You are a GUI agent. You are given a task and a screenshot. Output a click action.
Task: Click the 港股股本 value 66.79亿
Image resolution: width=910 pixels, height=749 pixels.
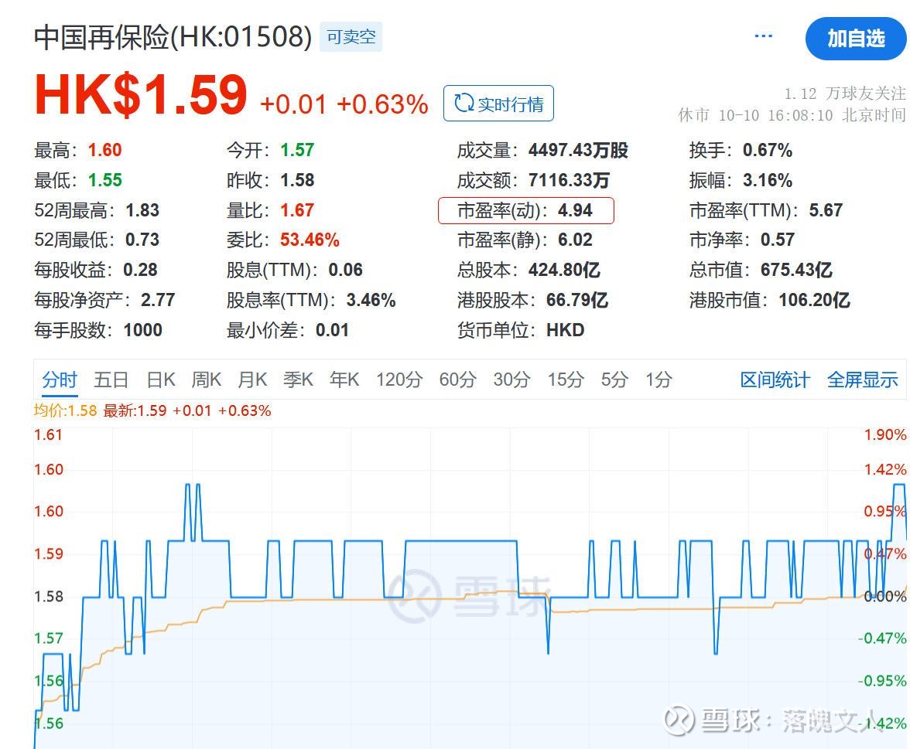coord(577,300)
